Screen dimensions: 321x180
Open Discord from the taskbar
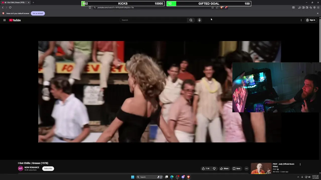coord(183,177)
